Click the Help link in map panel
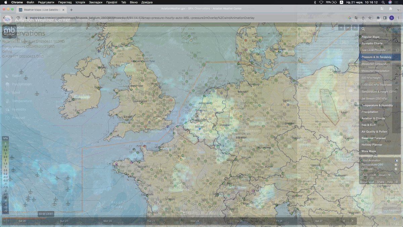 tap(390, 182)
